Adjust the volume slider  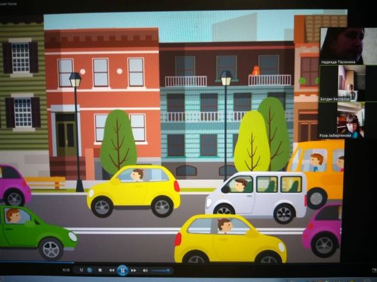[x=161, y=270]
